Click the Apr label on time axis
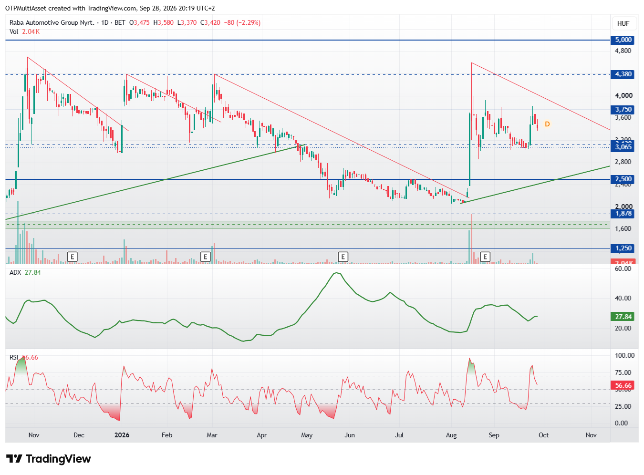The height and width of the screenshot is (475, 644). pos(261,435)
